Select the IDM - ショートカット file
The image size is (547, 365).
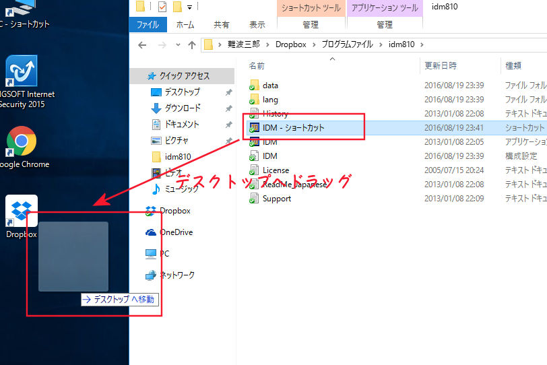[293, 128]
